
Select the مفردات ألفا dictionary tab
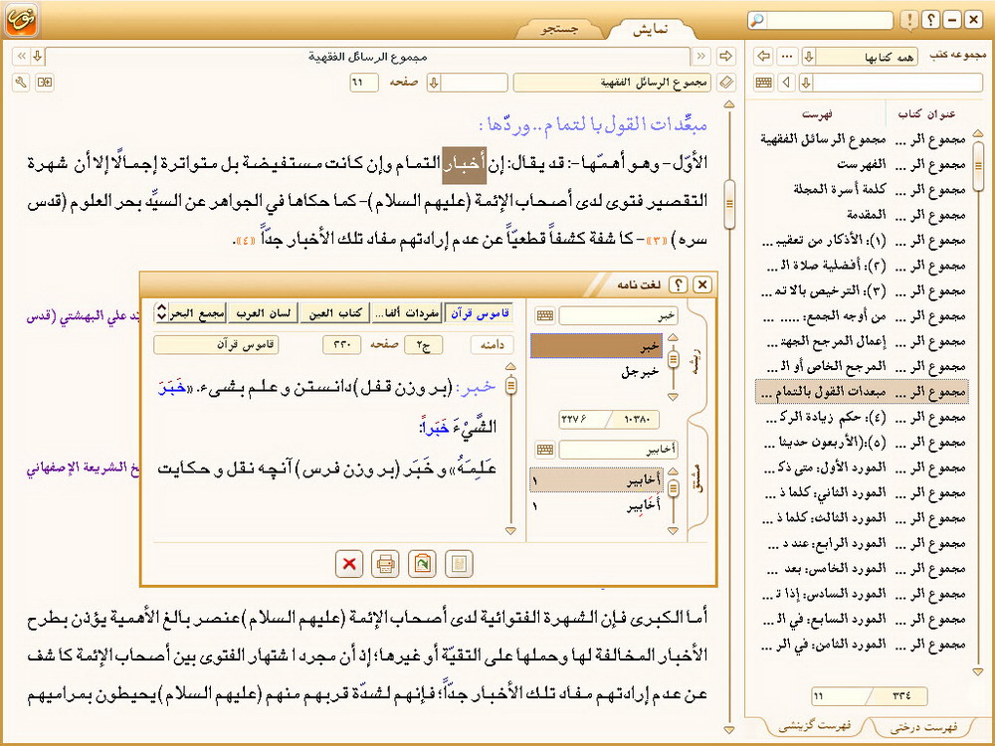(x=406, y=312)
